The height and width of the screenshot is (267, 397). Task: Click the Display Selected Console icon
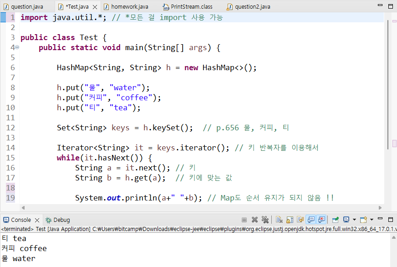point(346,219)
